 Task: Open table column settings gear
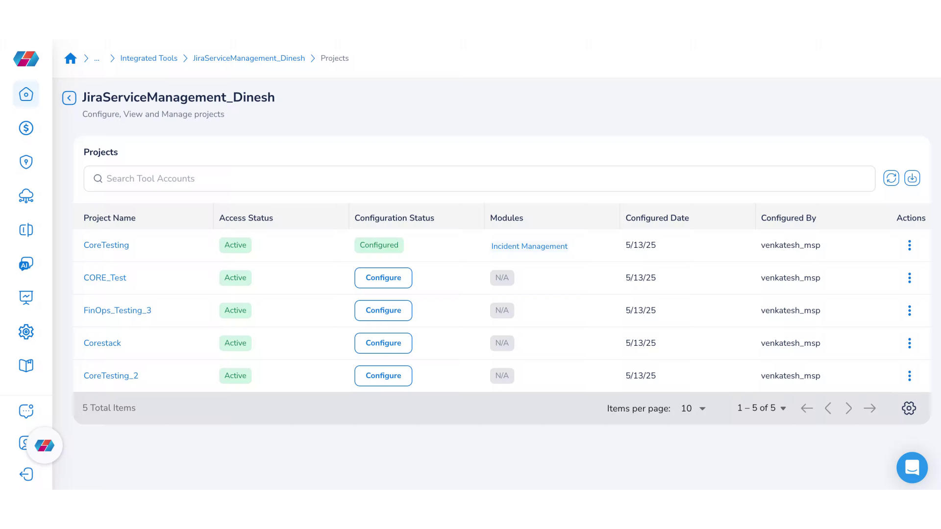(x=909, y=408)
